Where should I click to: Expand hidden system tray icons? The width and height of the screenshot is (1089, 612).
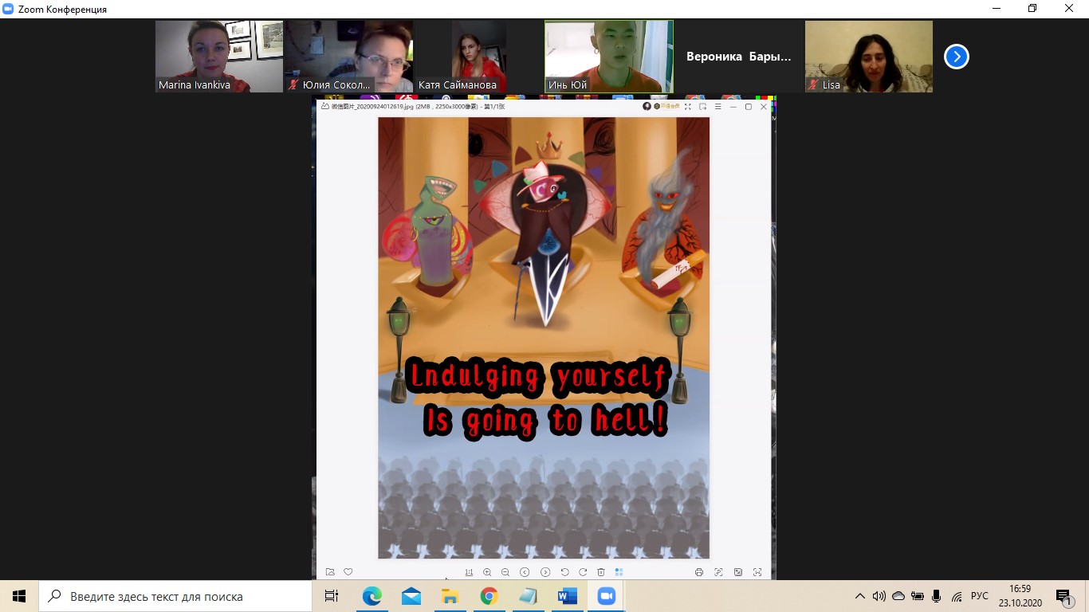[859, 596]
